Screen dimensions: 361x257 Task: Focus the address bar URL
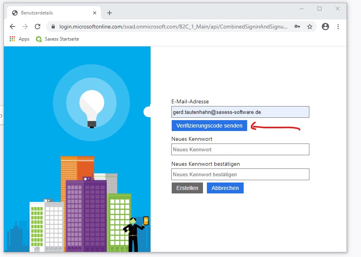coord(172,27)
